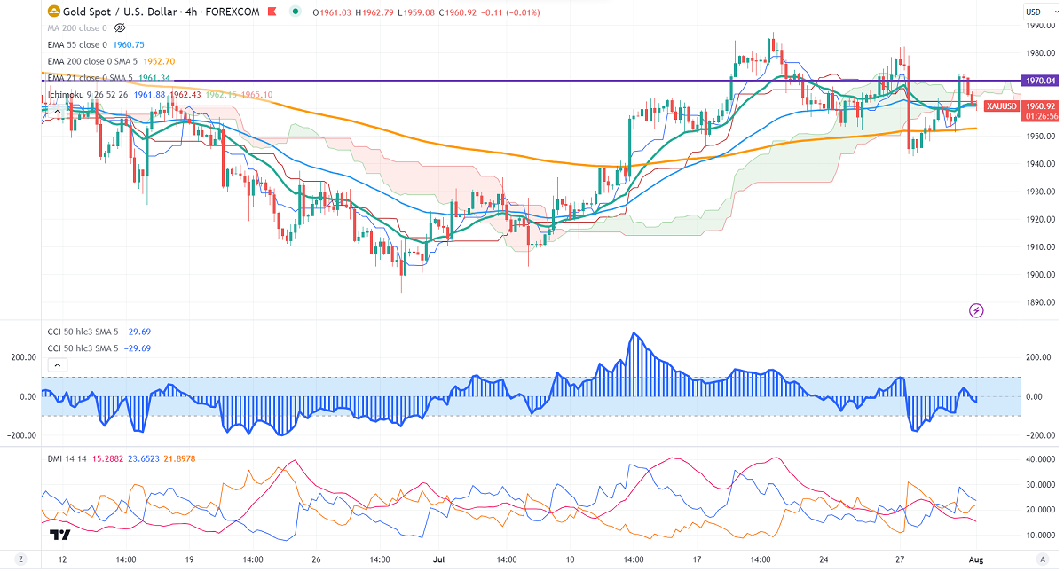The width and height of the screenshot is (1064, 571).
Task: Click the red XAUUSD symbol label
Action: 1001,106
